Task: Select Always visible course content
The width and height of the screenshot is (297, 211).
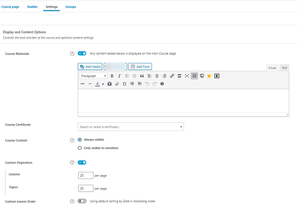Action: coord(80,140)
